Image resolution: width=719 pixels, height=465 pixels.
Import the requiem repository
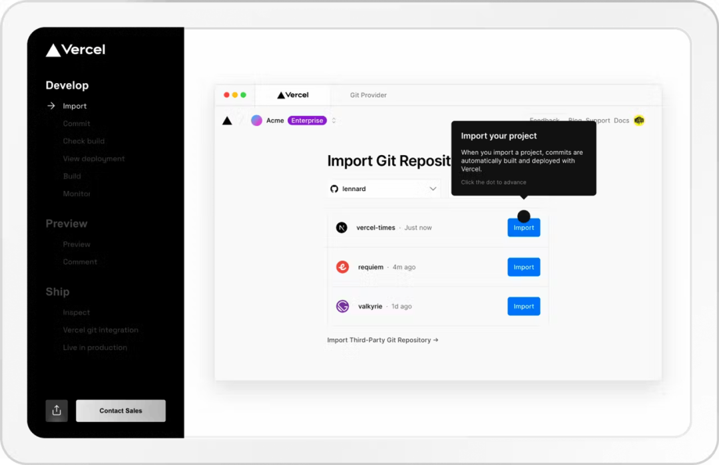tap(524, 267)
